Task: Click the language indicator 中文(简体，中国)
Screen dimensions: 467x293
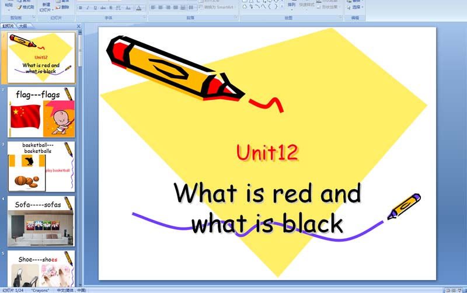Action: tap(71, 290)
